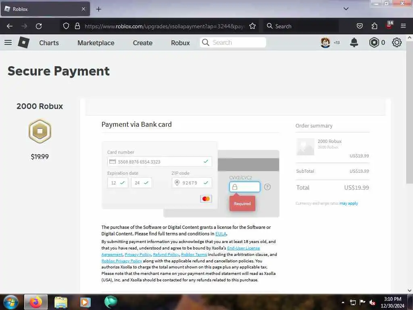Show hidden system tray icons

[x=343, y=302]
